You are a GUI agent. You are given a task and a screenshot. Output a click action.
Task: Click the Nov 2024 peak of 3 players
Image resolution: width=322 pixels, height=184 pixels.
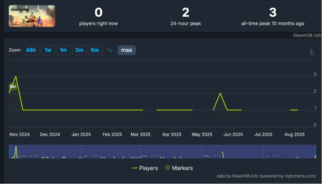(16, 76)
